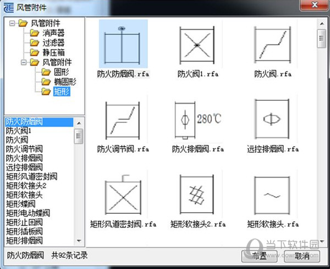Click the thumbnail pane scrollbar thumb

click(x=322, y=39)
